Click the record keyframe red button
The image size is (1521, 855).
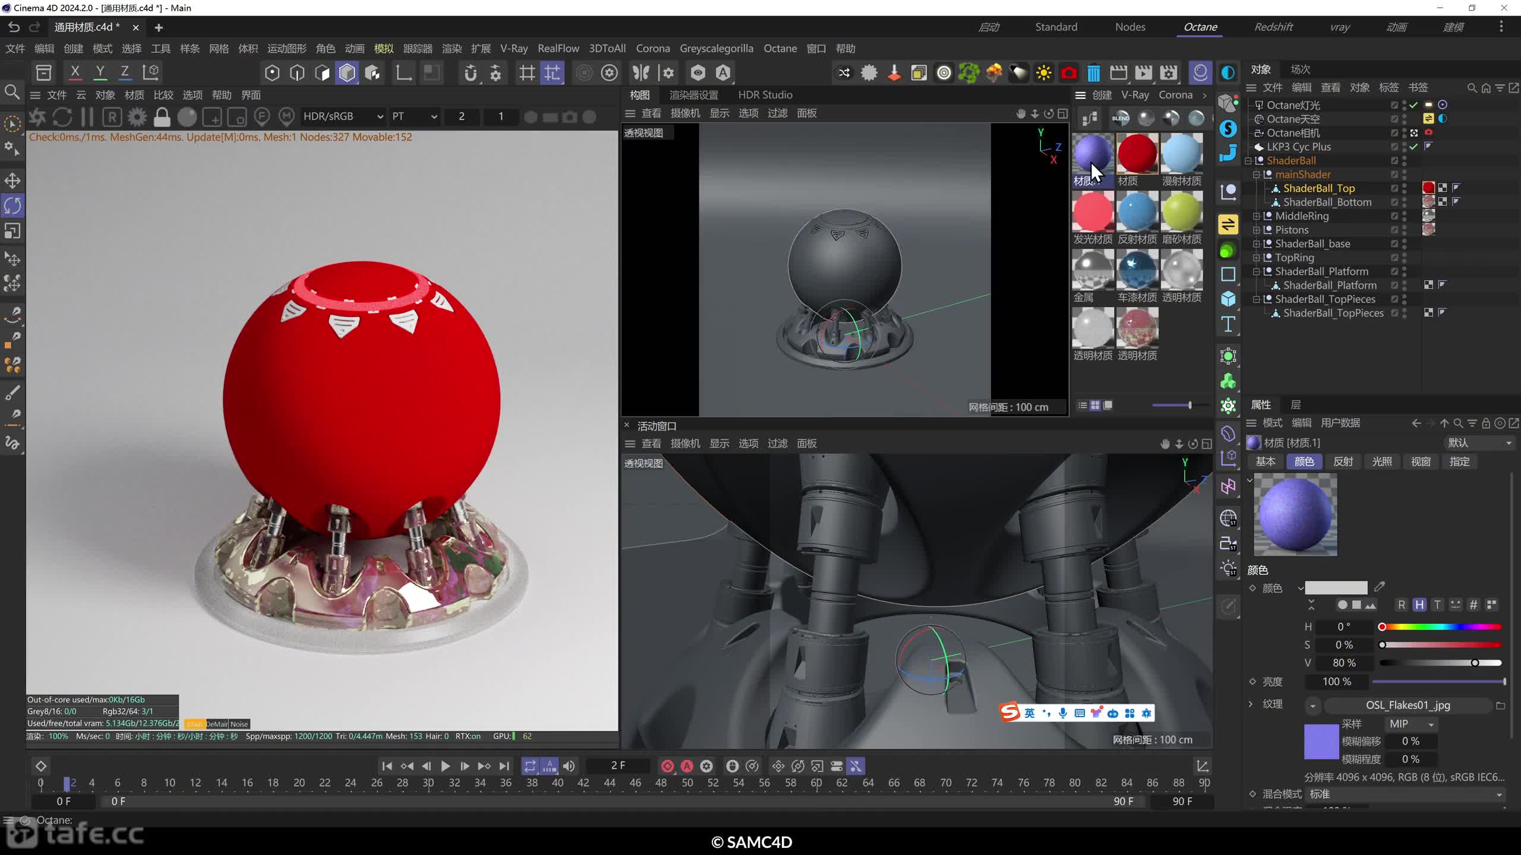[x=667, y=767]
